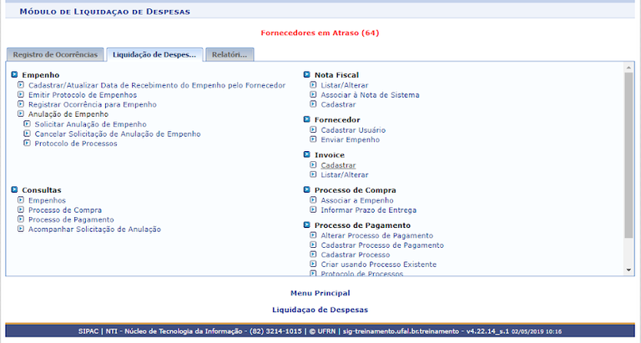Open Cadastrar/Atualizar Data de Recebimento do Empenho
The width and height of the screenshot is (641, 343).
(x=157, y=85)
